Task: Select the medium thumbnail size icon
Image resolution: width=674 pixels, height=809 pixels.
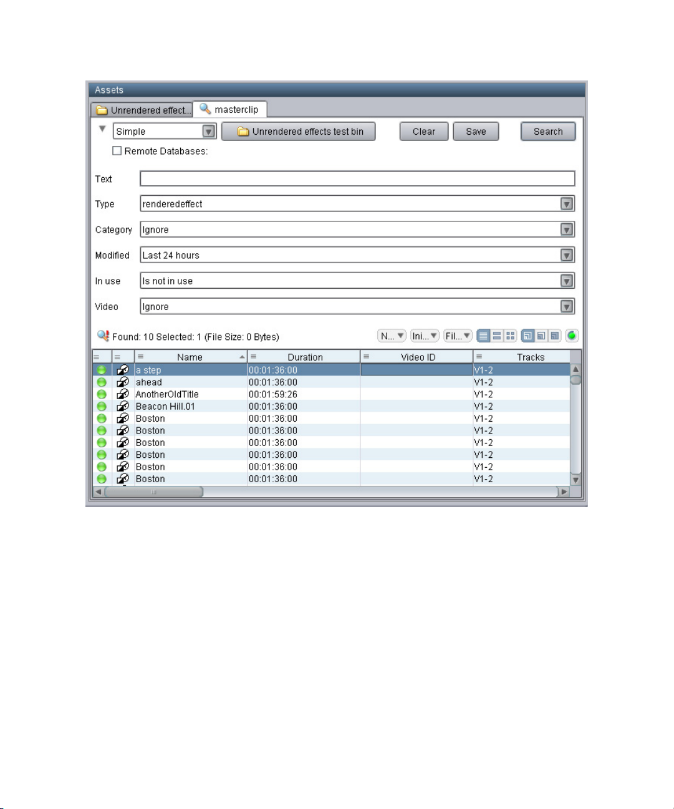Action: [541, 336]
